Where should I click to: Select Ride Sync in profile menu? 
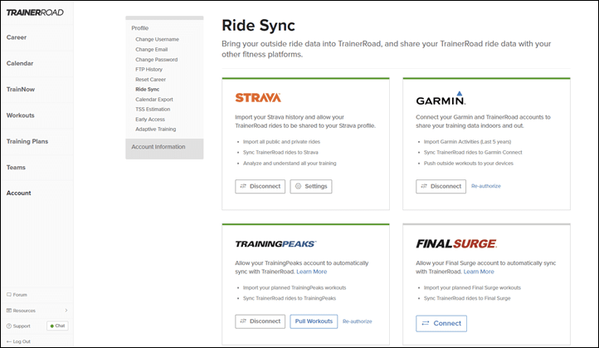point(147,90)
